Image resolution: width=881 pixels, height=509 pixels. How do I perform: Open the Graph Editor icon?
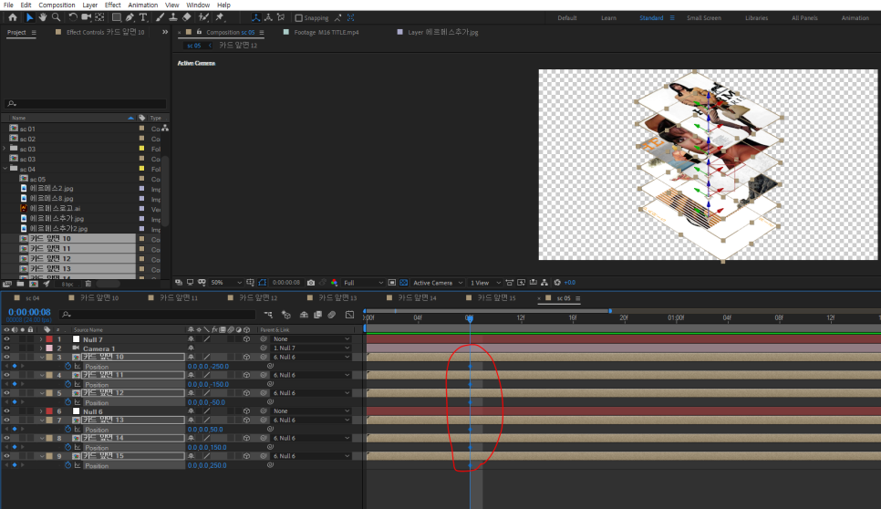tap(349, 315)
